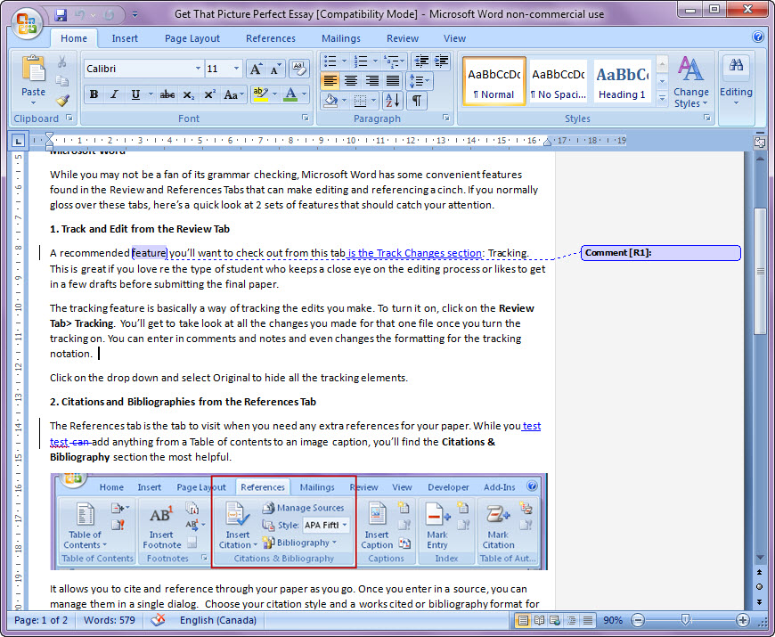Toggle the ruler display button
Image resolution: width=775 pixels, height=637 pixels.
point(759,143)
